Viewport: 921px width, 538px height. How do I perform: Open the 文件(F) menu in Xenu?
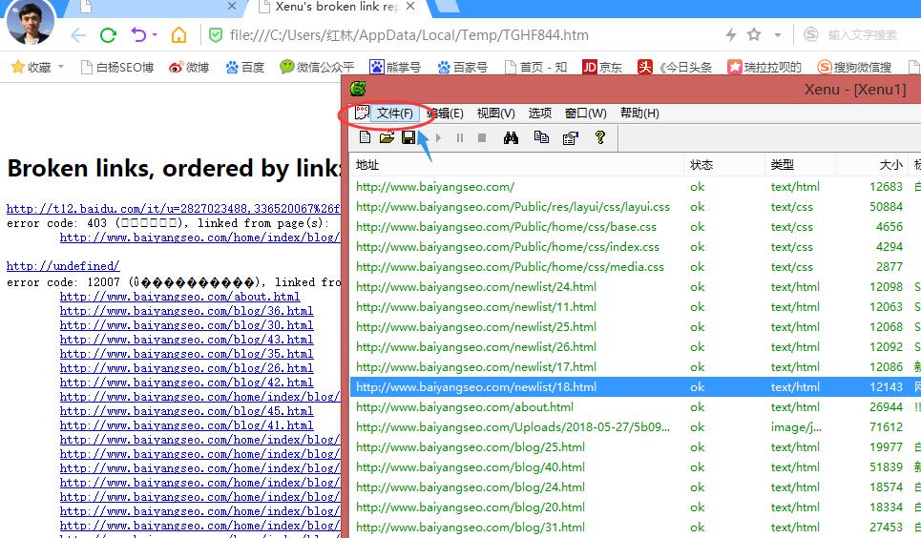click(395, 114)
